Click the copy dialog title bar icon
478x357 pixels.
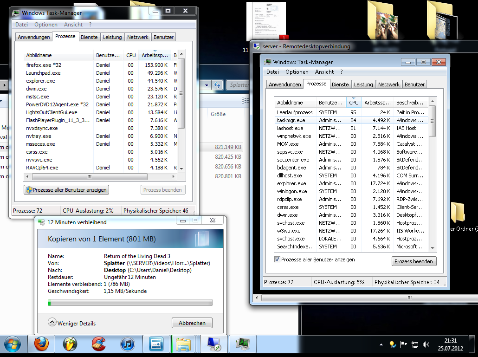click(x=41, y=222)
